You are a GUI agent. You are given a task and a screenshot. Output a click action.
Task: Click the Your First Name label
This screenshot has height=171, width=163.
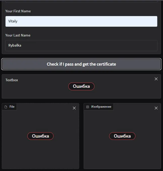coord(18,11)
